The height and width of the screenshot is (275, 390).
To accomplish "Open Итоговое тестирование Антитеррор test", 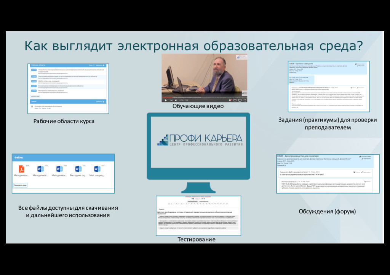I will pyautogui.click(x=48, y=106).
